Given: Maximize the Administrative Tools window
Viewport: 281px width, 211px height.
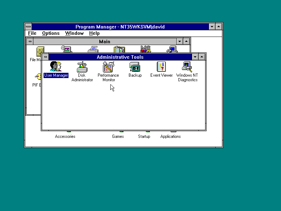Looking at the screenshot, I should [x=202, y=57].
